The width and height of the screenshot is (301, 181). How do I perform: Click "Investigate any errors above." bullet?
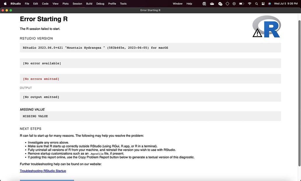point(48,142)
